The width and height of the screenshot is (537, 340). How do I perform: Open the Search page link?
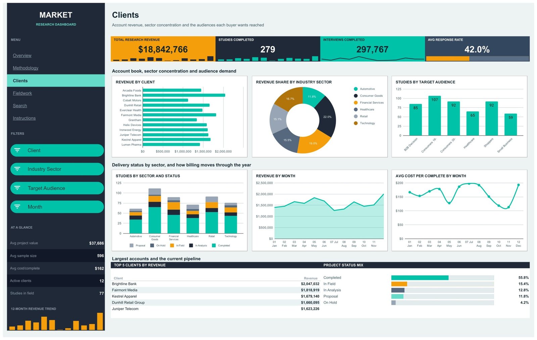point(20,106)
